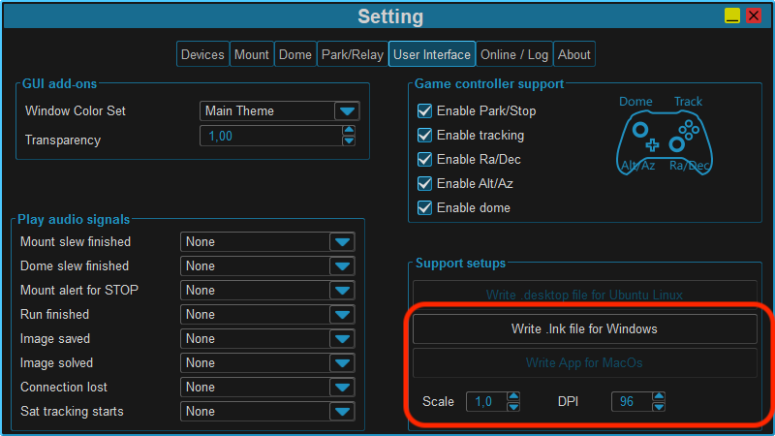The image size is (775, 436).
Task: Click Write .lnk file for Windows
Action: [x=585, y=328]
